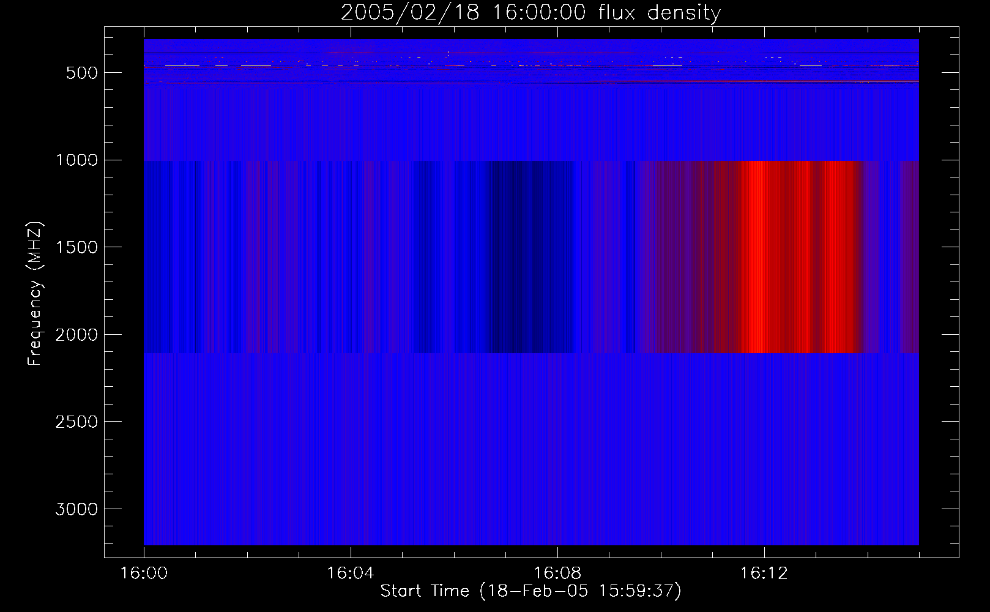
Task: Click the 16:00 time tick label
Action: [144, 573]
